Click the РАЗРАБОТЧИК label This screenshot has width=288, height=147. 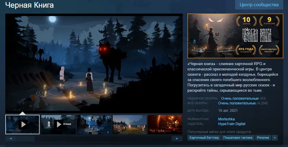click(198, 119)
